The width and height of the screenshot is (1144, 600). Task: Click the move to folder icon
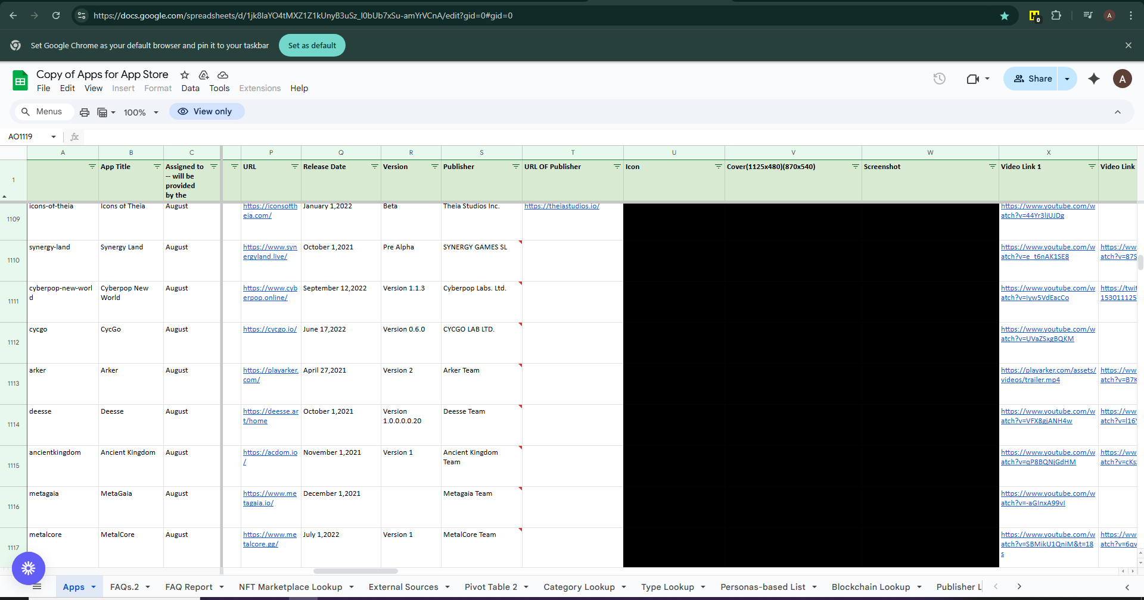pyautogui.click(x=204, y=75)
